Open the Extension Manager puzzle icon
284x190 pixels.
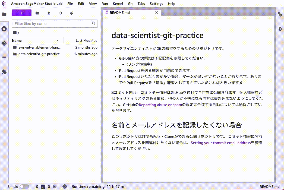pos(4,72)
